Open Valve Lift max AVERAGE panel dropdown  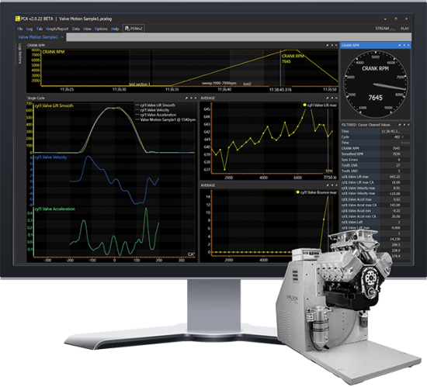[332, 98]
